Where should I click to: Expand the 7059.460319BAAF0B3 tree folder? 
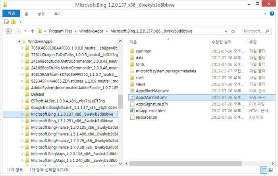(x=22, y=48)
